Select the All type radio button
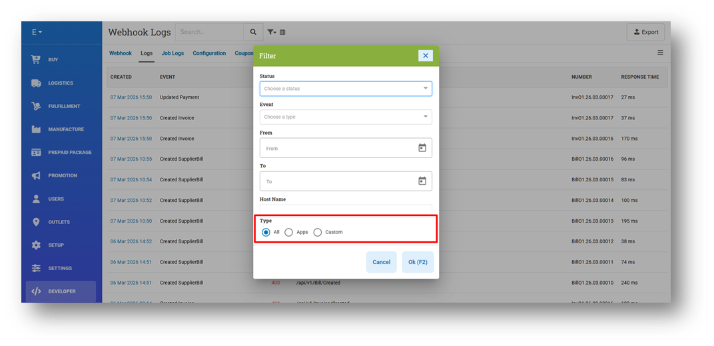Viewport: 714px width, 346px height. (266, 232)
